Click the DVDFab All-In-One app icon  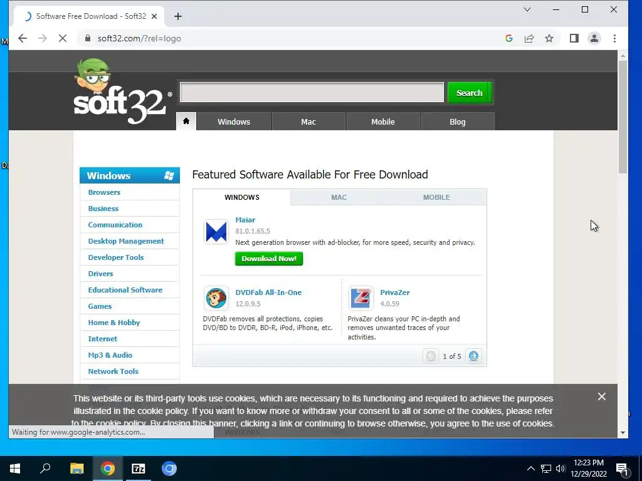coord(216,297)
